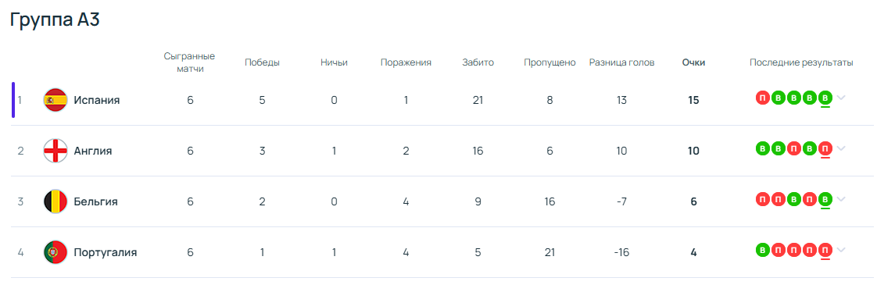Image resolution: width=877 pixels, height=285 pixels.
Task: Click Spain's first red loss result badge
Action: tap(762, 98)
